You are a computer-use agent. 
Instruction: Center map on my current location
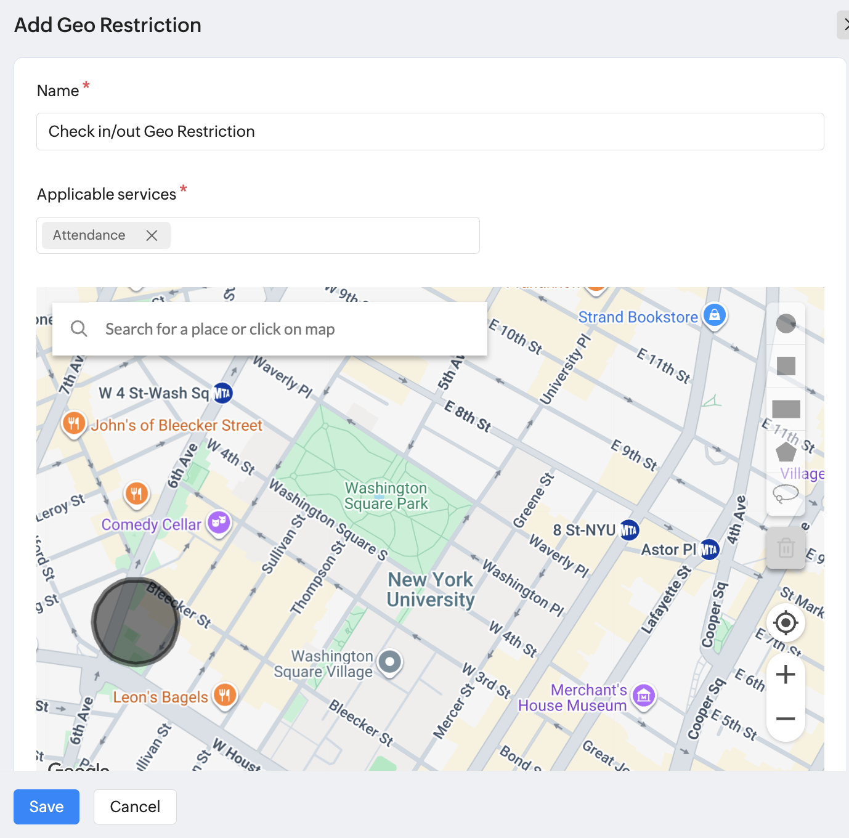[786, 623]
